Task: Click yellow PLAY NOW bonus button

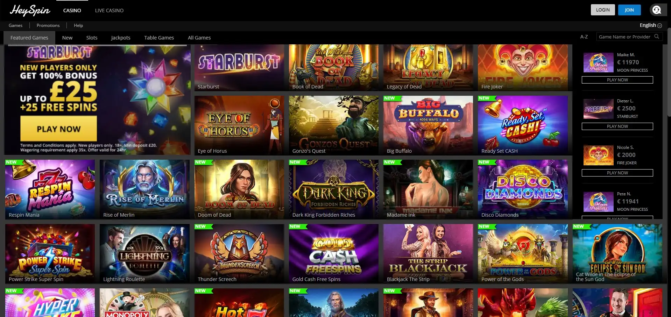Action: pos(58,129)
